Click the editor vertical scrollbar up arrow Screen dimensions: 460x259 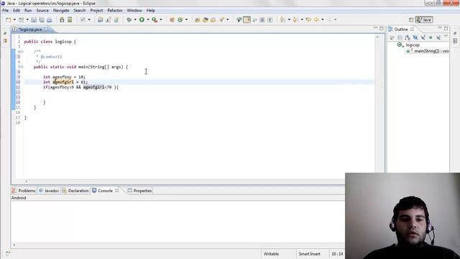point(377,37)
